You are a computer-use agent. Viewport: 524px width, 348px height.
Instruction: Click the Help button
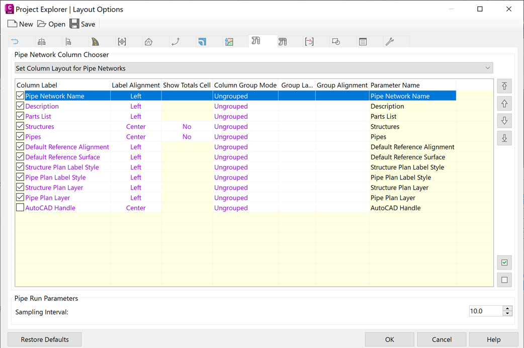point(494,339)
